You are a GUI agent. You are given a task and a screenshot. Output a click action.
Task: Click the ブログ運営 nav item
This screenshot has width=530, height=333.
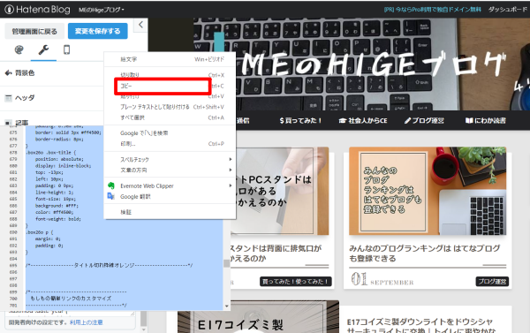(x=424, y=120)
